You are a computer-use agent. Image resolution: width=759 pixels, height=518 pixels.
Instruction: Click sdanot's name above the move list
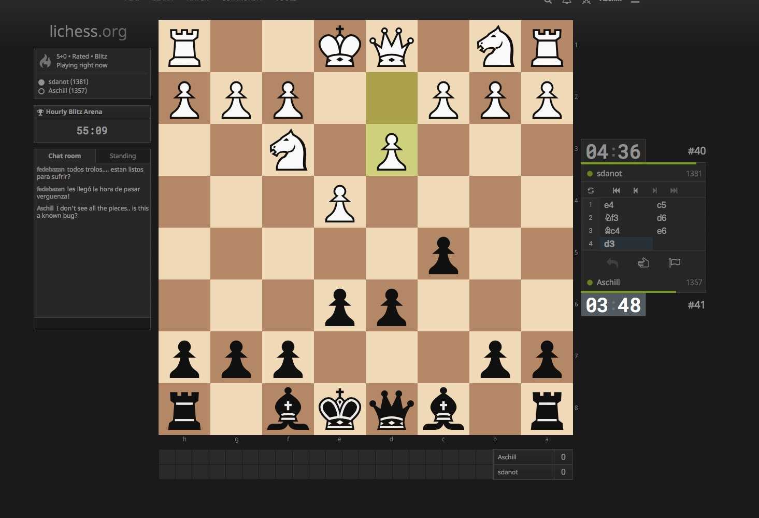[609, 174]
